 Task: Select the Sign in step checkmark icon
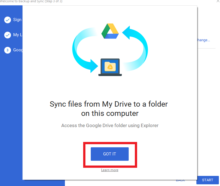coord(8,20)
